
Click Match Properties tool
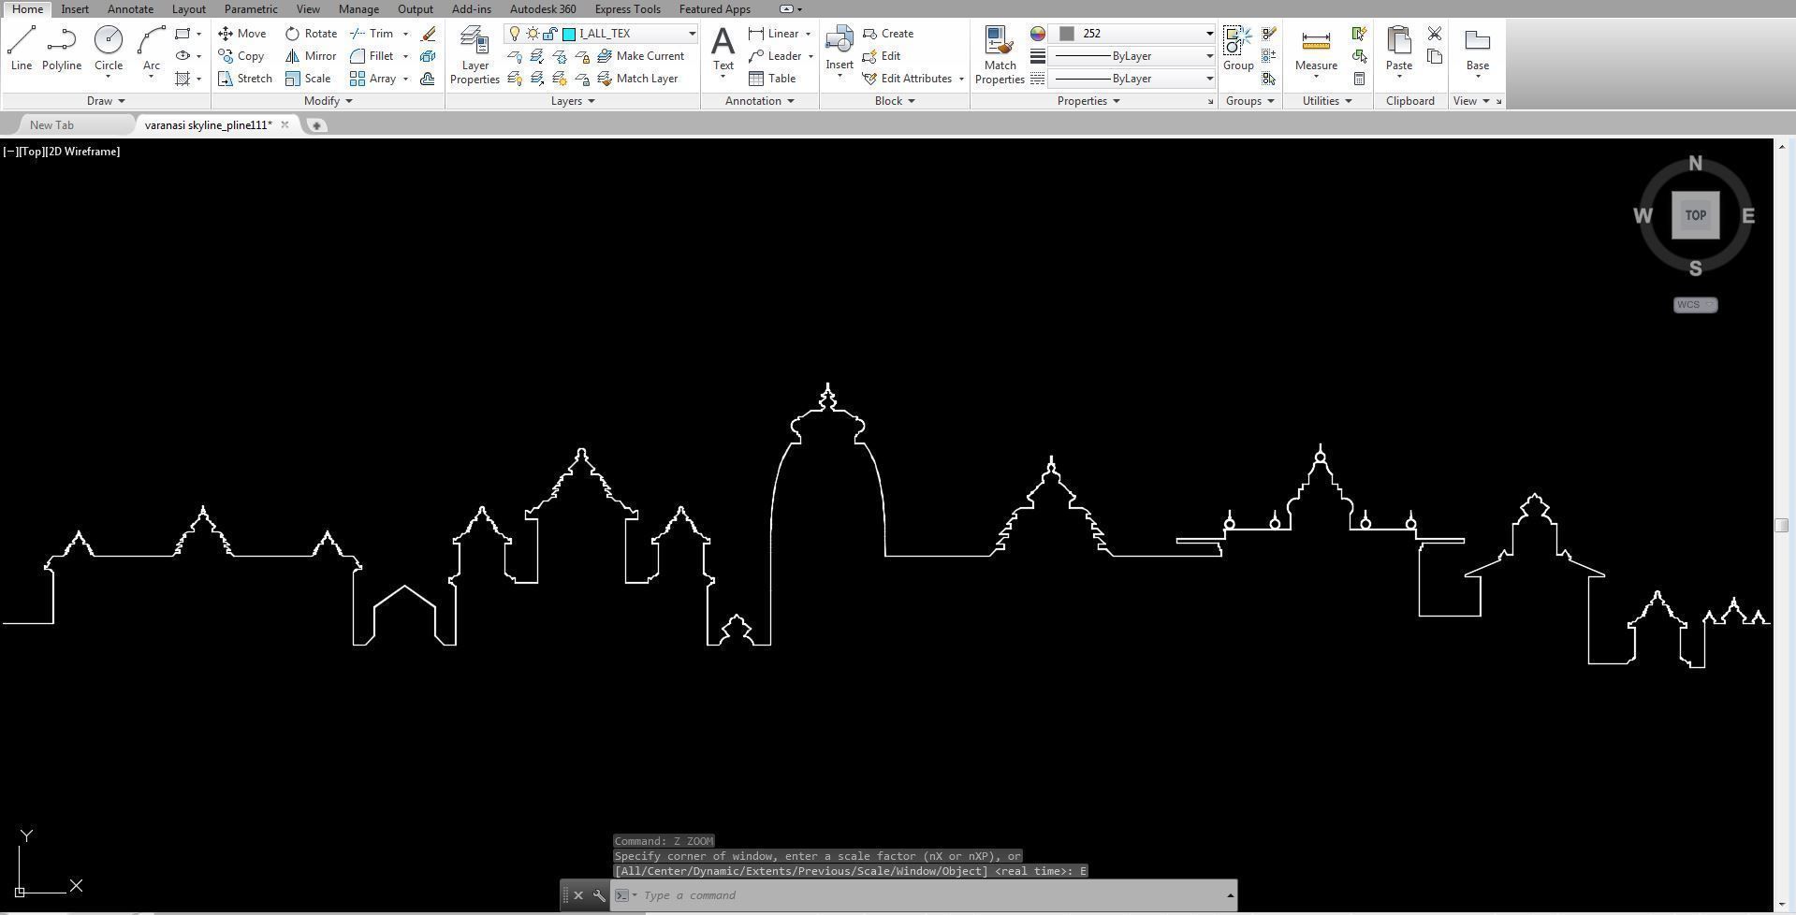(1000, 56)
